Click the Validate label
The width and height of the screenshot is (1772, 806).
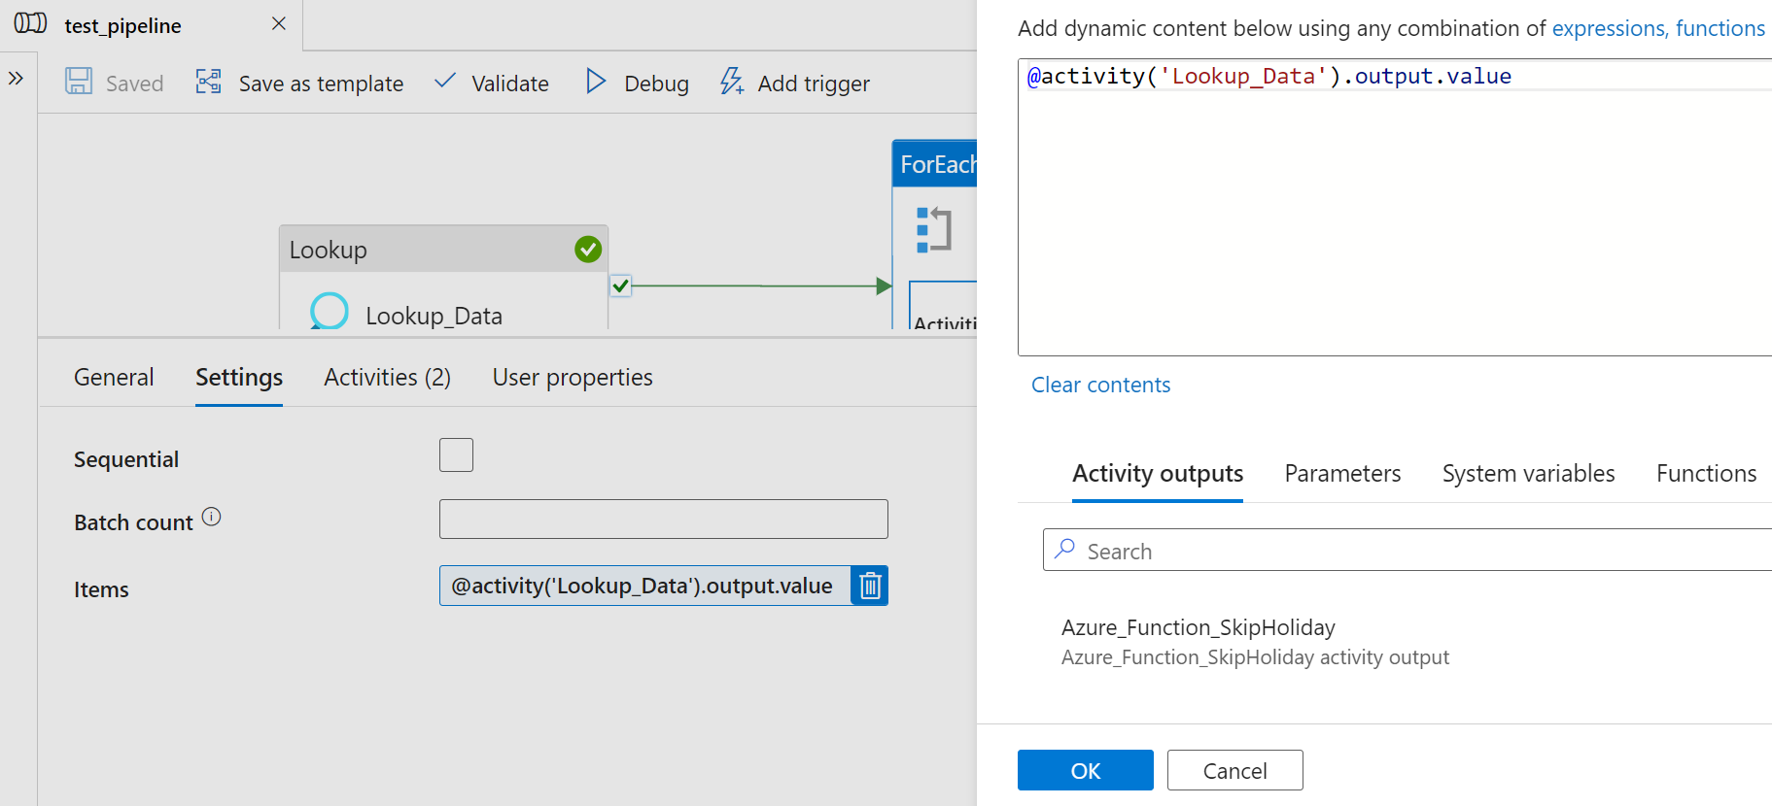[x=510, y=84]
